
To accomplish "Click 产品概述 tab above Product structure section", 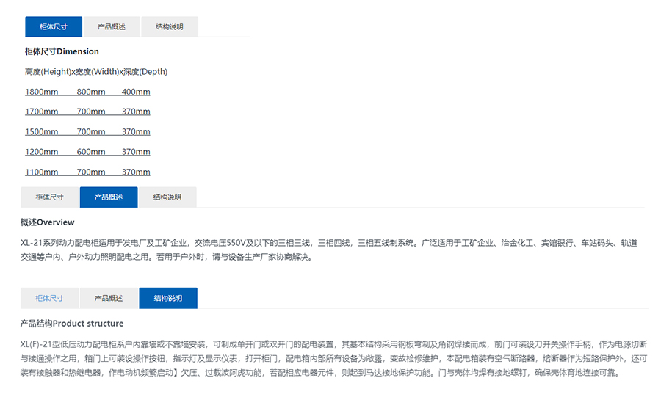I will pos(108,299).
